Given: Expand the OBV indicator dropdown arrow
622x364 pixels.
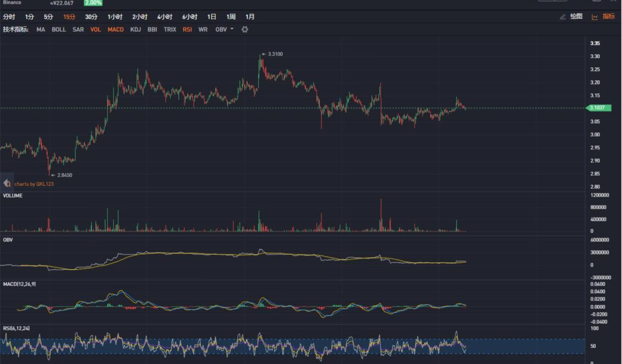Looking at the screenshot, I should click(232, 29).
